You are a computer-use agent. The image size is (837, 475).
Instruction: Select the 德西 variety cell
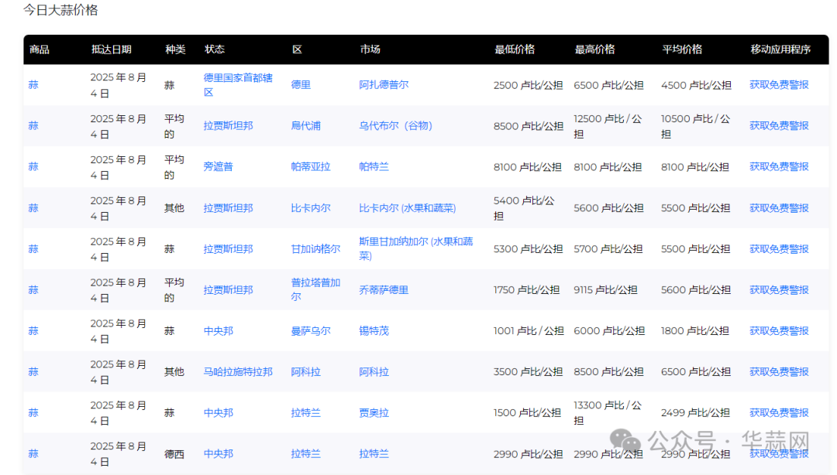pyautogui.click(x=174, y=454)
